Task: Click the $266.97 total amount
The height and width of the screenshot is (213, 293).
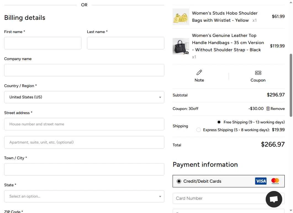Action: coord(273,145)
